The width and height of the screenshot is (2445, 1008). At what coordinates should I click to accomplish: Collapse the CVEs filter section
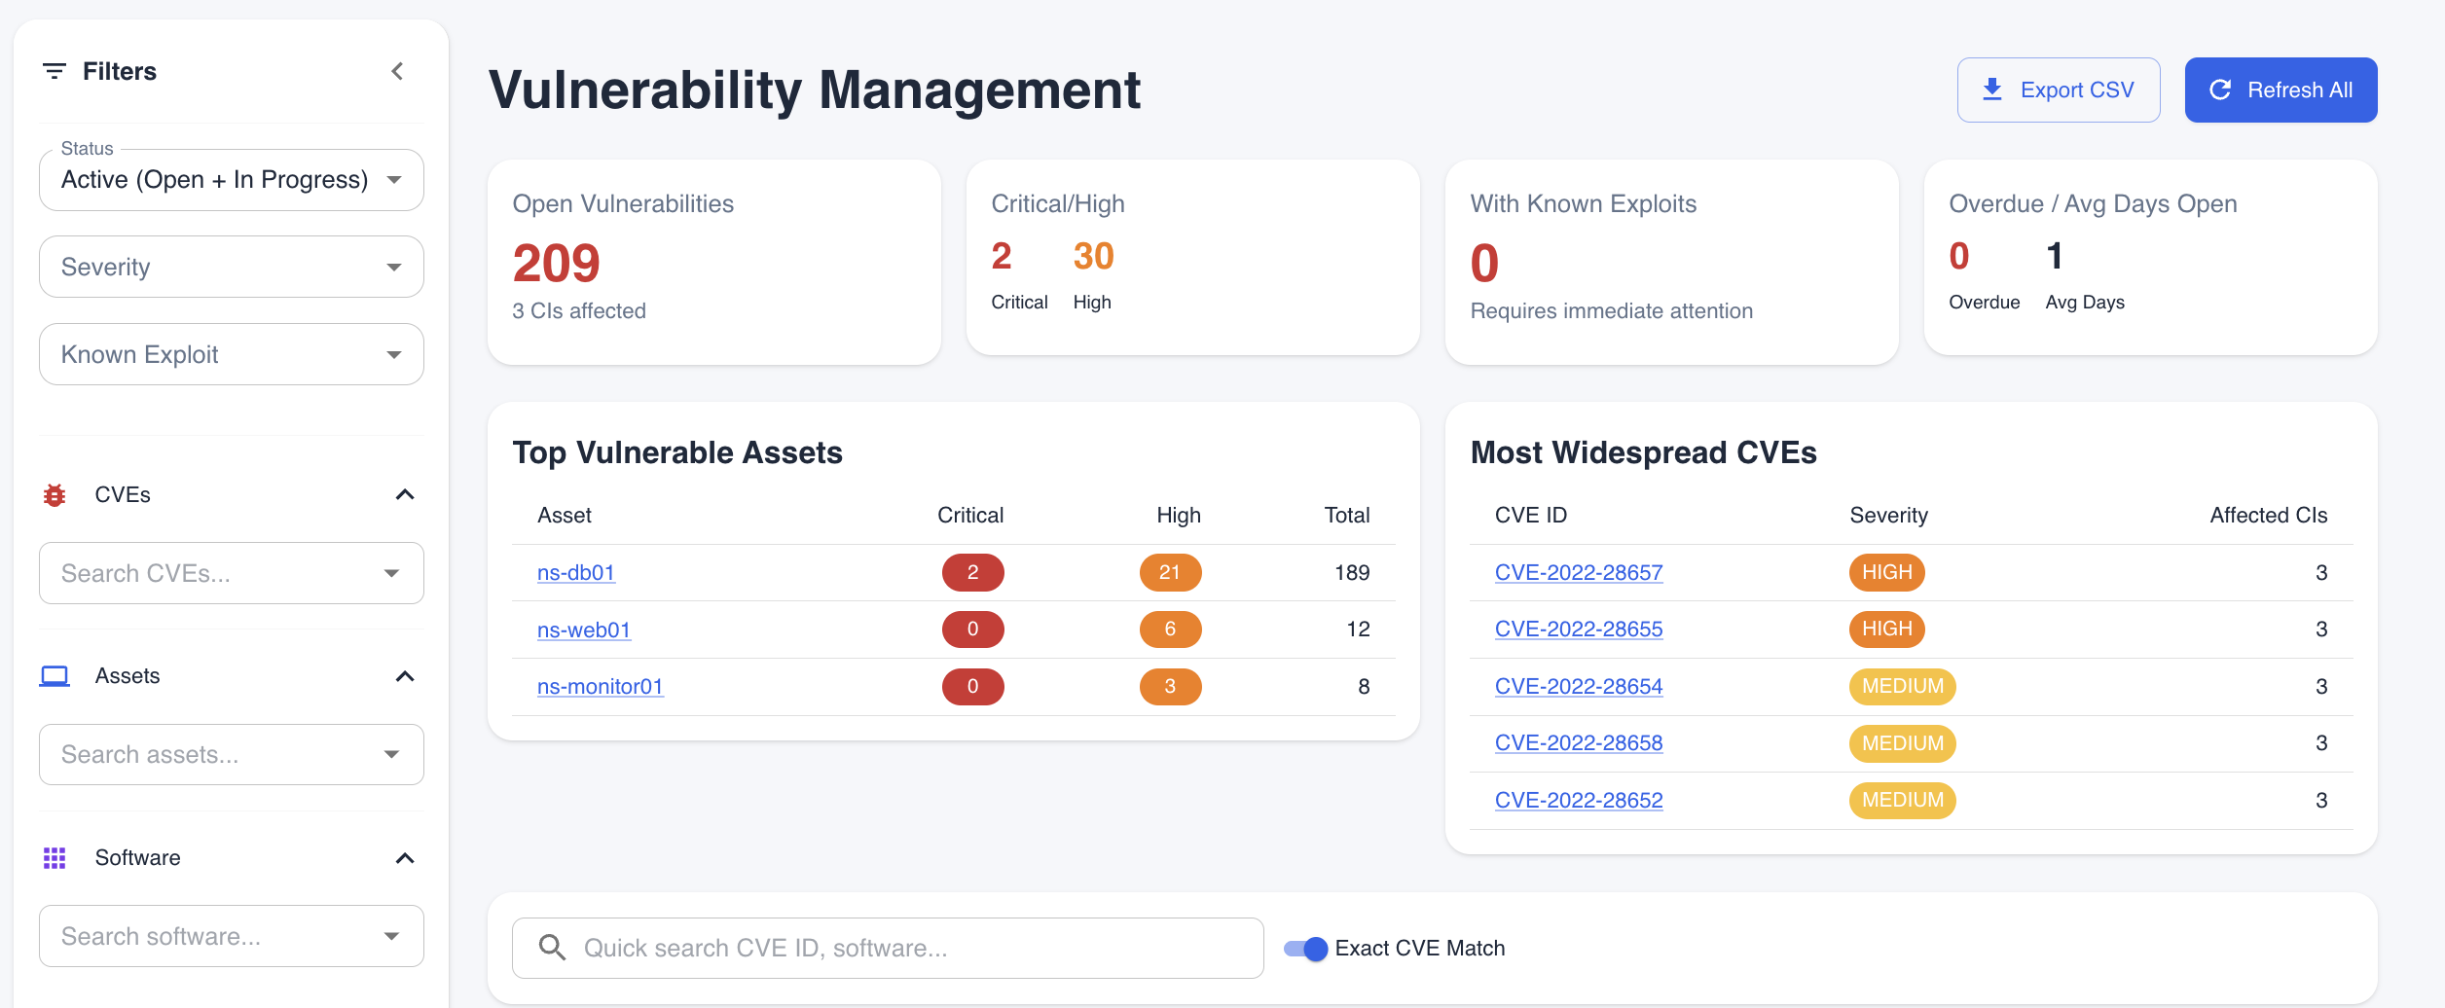(406, 494)
